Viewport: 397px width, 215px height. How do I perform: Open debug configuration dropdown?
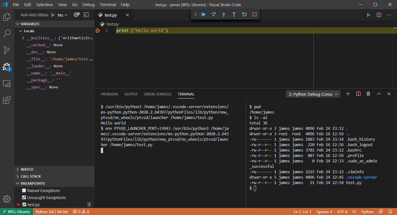(x=63, y=15)
